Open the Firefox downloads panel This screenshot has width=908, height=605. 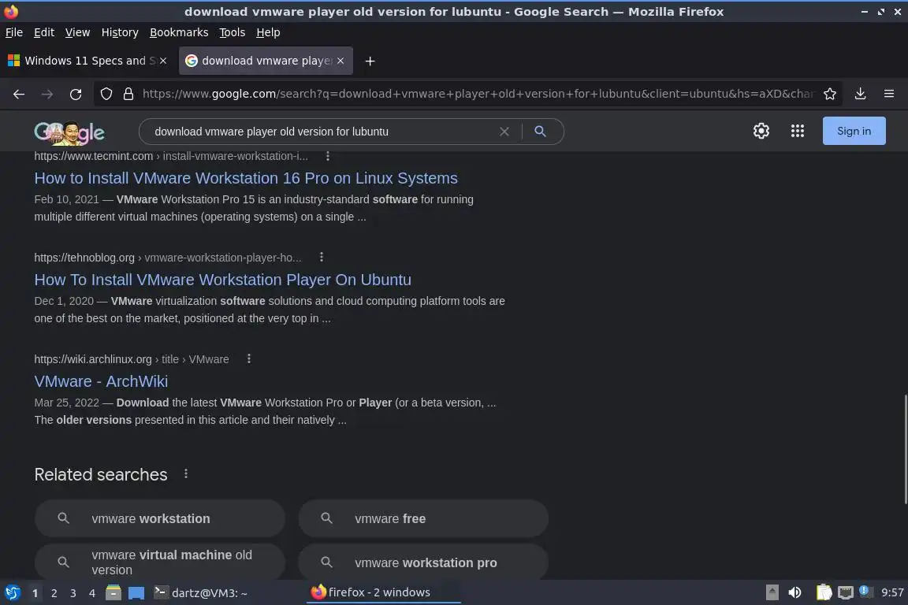point(860,94)
